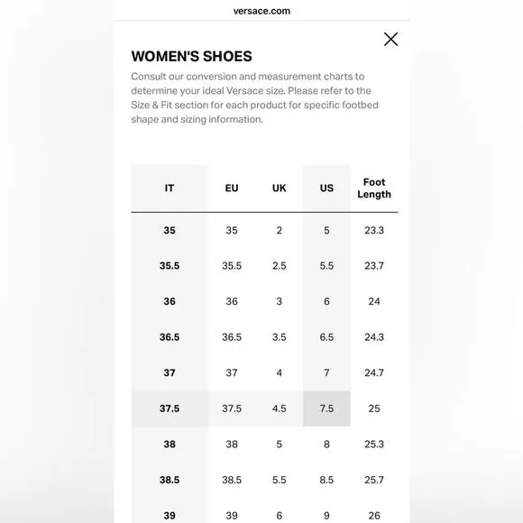
Task: Click the highlighted IT 37.5 row label
Action: [x=170, y=408]
